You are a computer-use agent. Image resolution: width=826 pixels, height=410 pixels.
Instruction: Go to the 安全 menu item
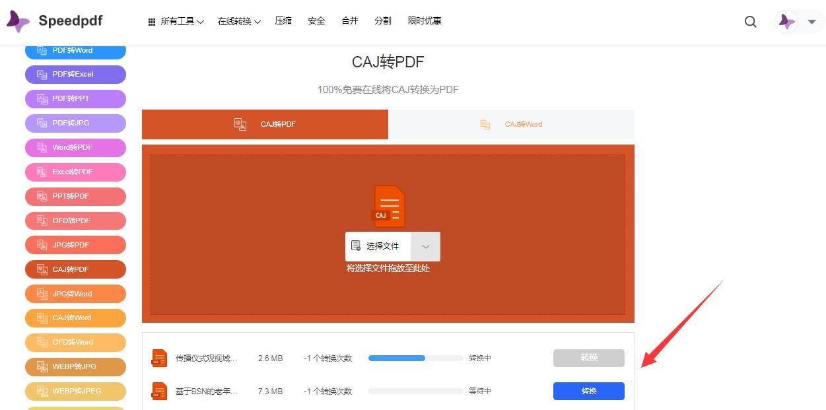(316, 21)
